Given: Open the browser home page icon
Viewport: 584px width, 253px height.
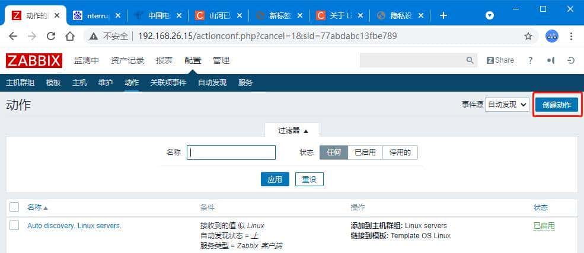Looking at the screenshot, I should 69,36.
